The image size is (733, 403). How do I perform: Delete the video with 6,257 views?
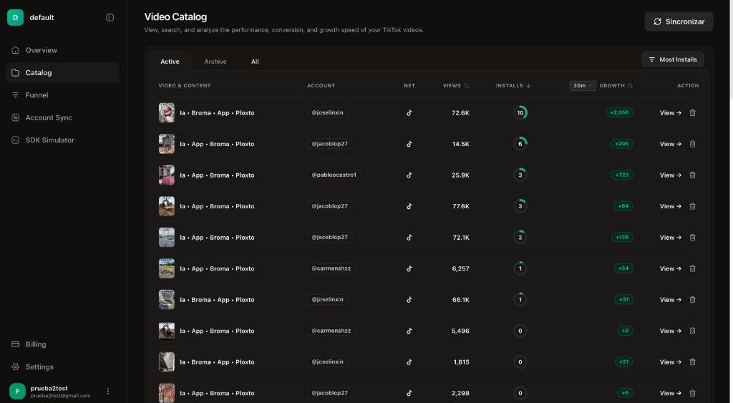coord(692,268)
